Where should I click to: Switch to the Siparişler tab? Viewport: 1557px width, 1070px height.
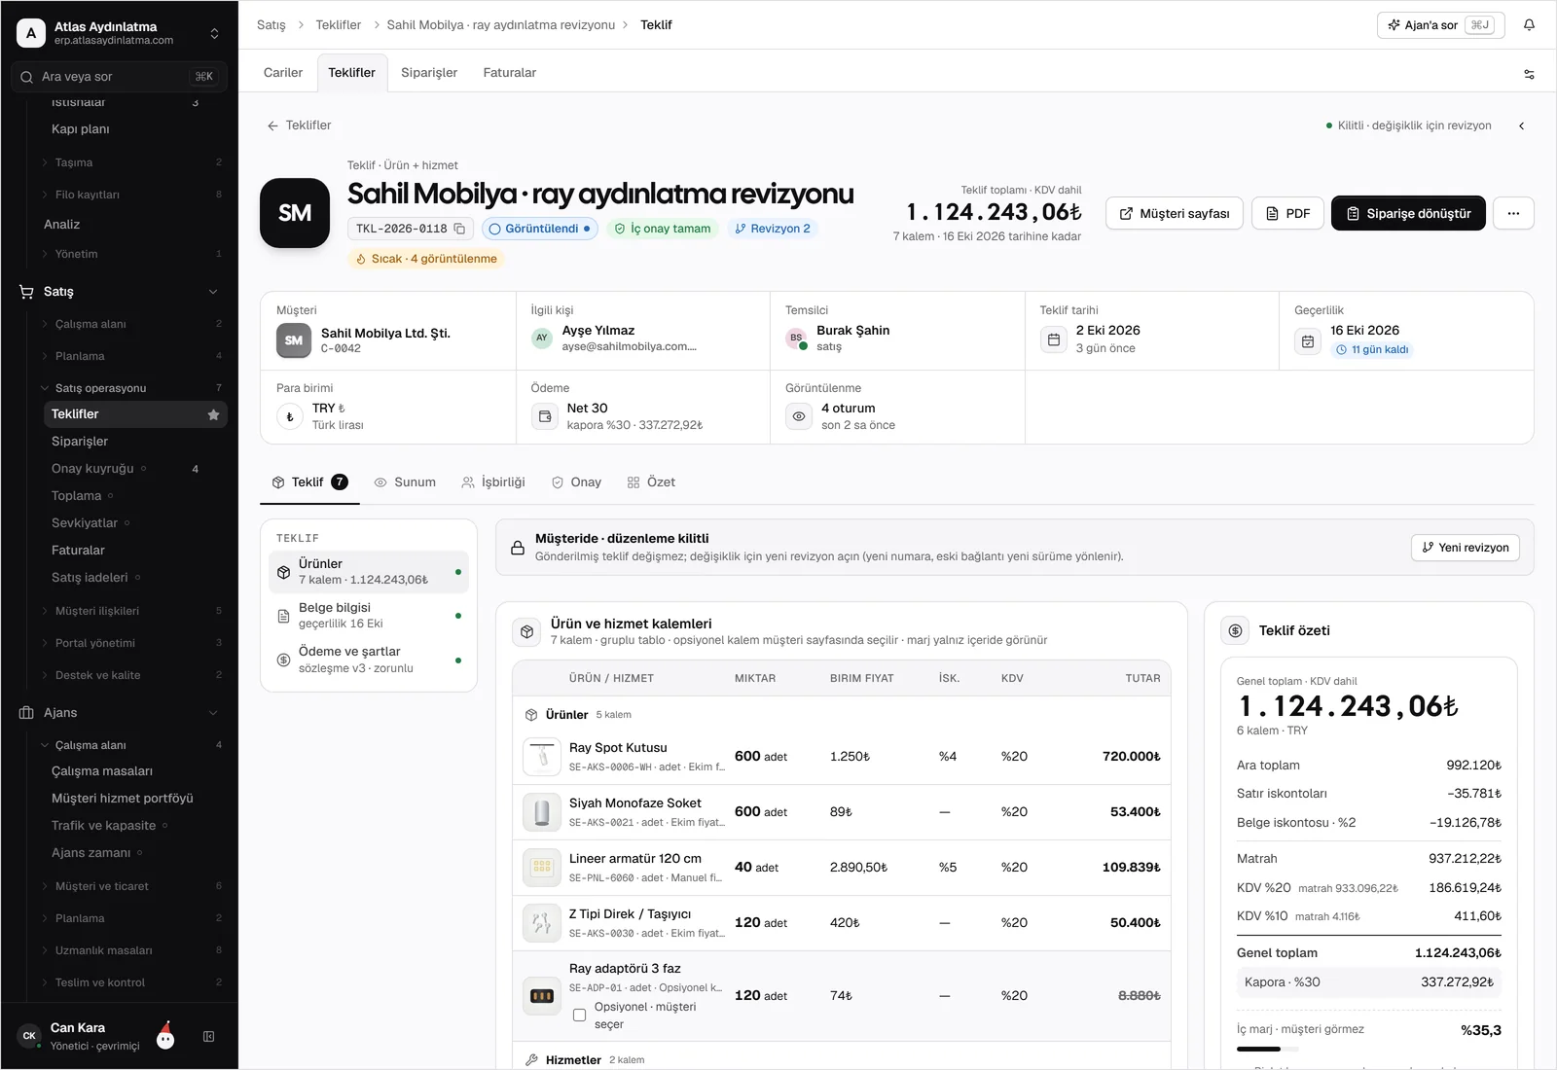point(429,73)
